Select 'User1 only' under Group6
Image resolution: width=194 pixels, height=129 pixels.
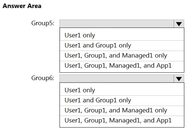tap(80, 90)
